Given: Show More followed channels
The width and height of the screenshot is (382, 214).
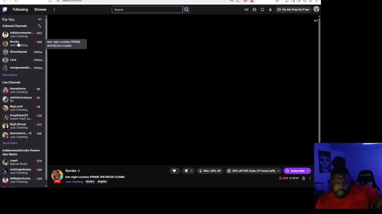Looking at the screenshot, I should 10,75.
